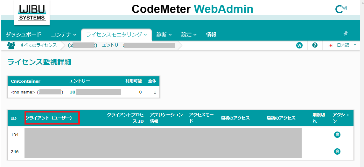Image resolution: width=364 pixels, height=167 pixels.
Task: Open help via the question mark icon
Action: pos(315,45)
